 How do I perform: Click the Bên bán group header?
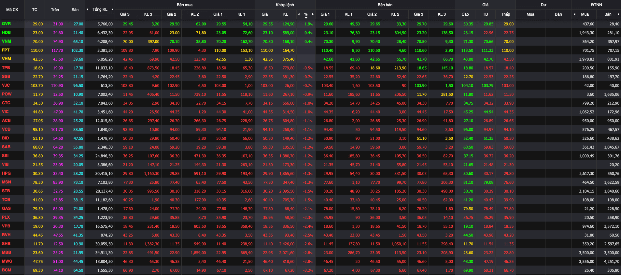pos(385,5)
